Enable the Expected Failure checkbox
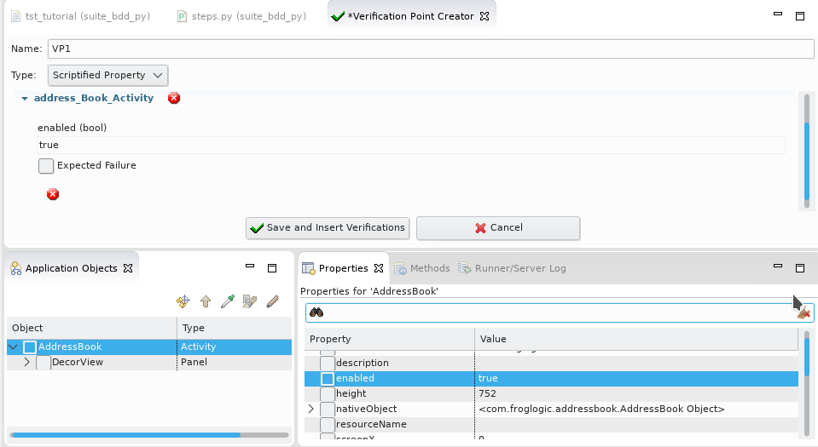This screenshot has width=818, height=447. tap(46, 166)
